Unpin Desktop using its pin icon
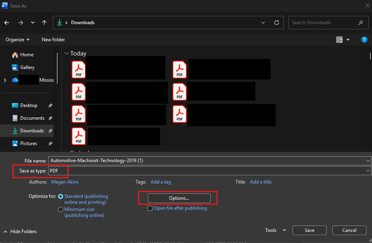This screenshot has height=243, width=372. click(50, 105)
